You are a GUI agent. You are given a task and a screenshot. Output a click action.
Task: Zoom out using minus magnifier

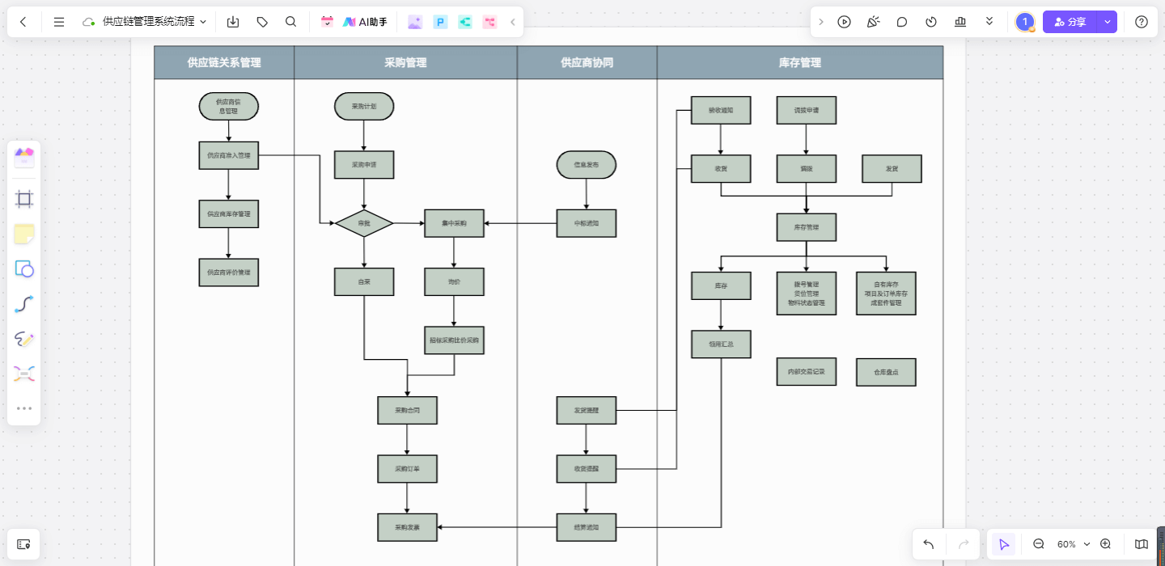[1039, 544]
